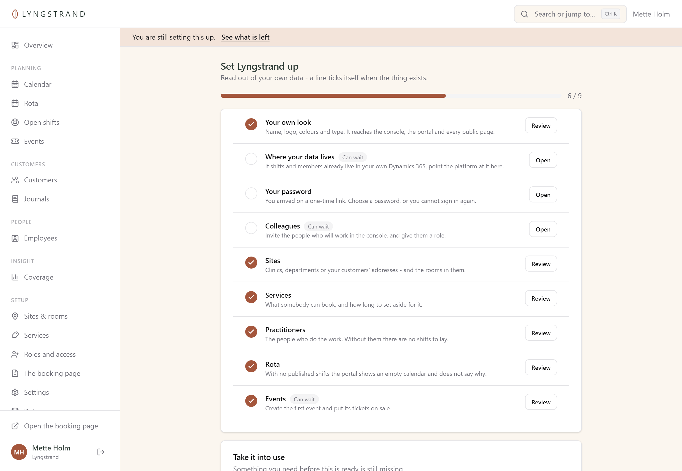
Task: Open the Colleagues setup step
Action: coord(543,229)
